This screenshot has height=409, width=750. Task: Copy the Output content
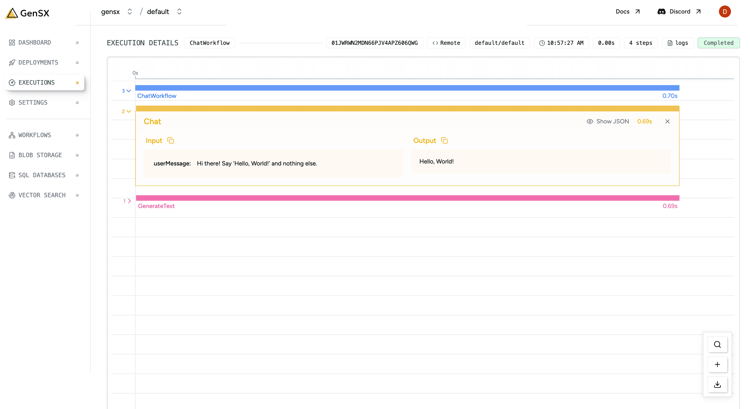pos(444,141)
